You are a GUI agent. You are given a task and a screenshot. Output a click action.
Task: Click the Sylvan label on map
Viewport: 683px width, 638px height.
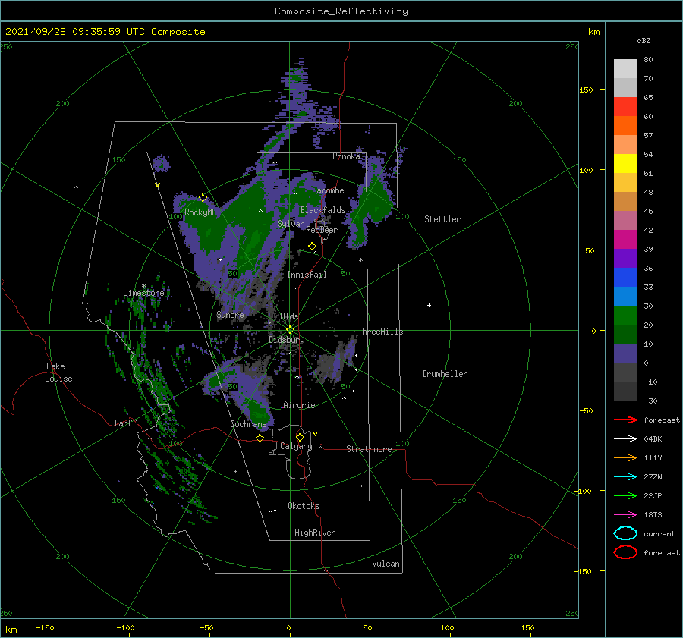[291, 224]
